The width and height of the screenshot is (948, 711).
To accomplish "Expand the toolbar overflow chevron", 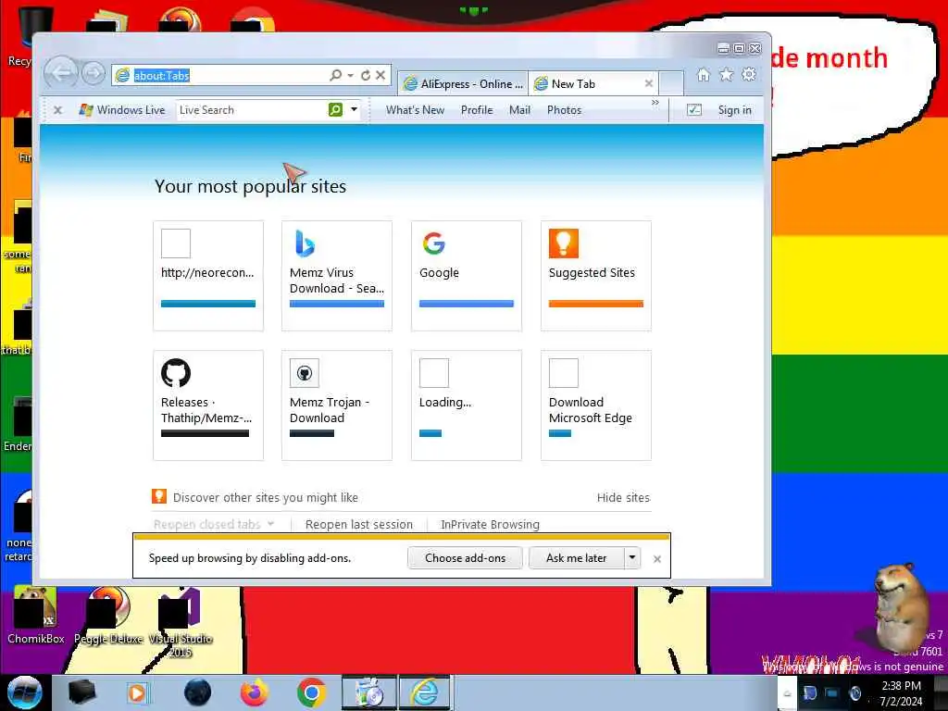I will click(x=655, y=103).
